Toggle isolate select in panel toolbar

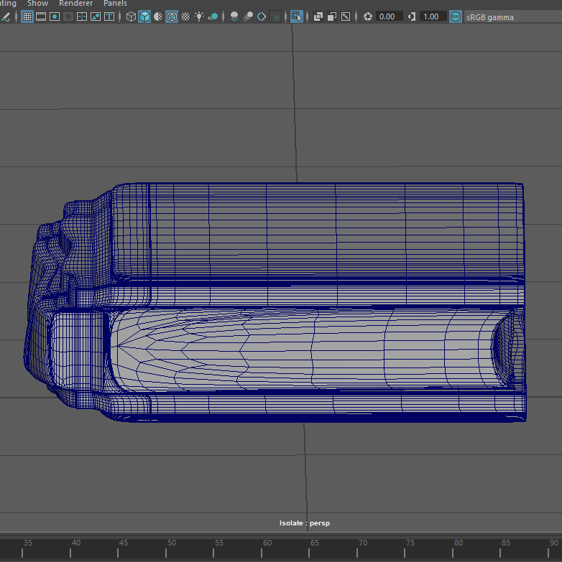tap(297, 17)
